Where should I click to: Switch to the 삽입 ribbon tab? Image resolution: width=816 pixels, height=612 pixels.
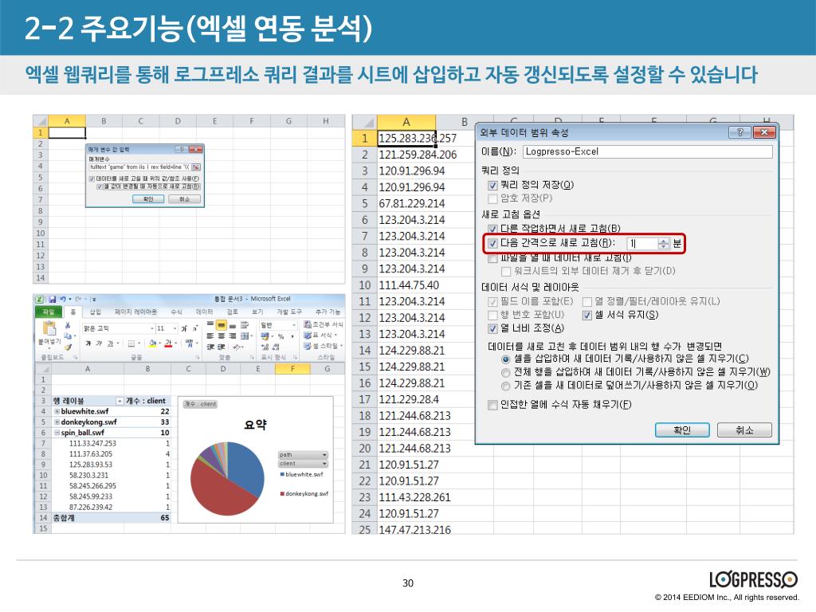[x=96, y=312]
